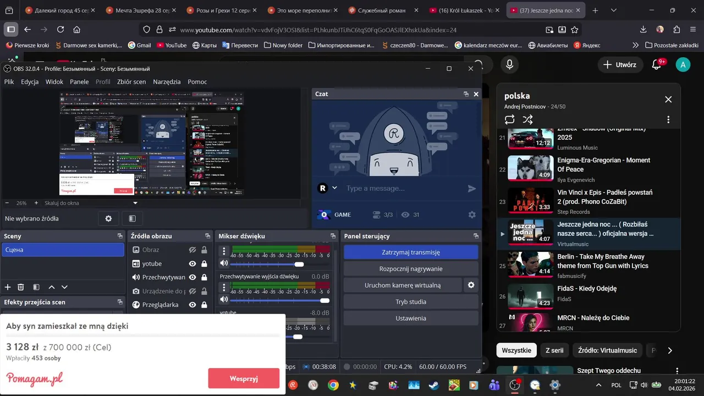Open preview scale dropdown Skaluj do okna
The image size is (704, 396).
point(91,203)
